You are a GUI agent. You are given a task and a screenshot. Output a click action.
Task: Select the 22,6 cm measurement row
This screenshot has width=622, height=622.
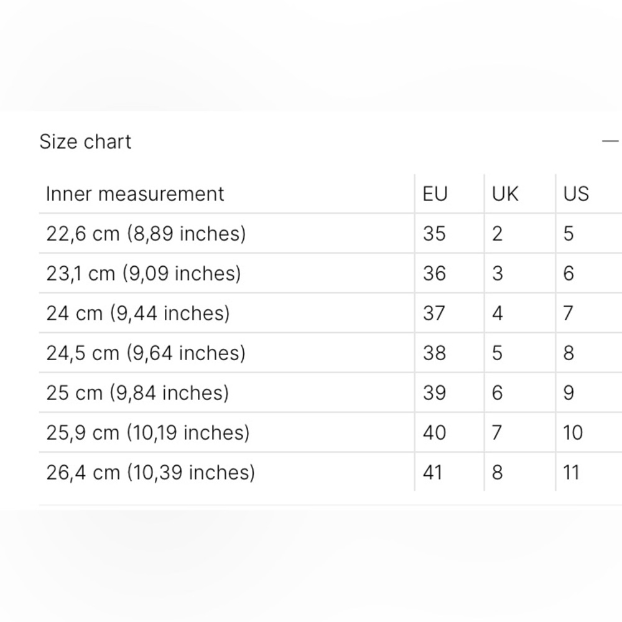[x=330, y=233]
